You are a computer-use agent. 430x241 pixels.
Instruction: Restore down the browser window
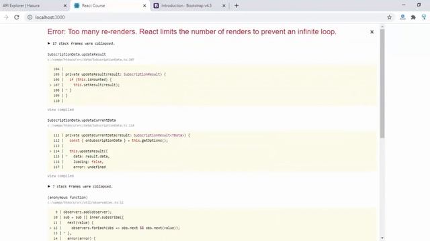419,5
